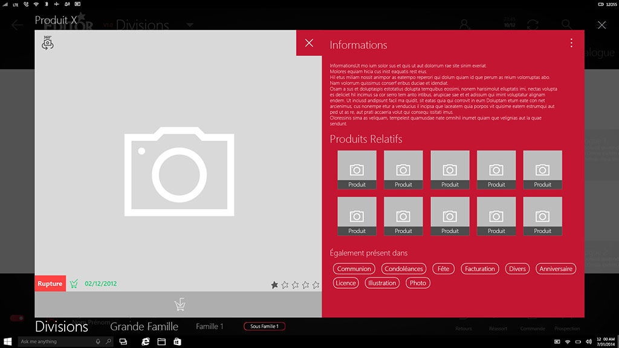Select the Sous Famille 1 pill

264,326
